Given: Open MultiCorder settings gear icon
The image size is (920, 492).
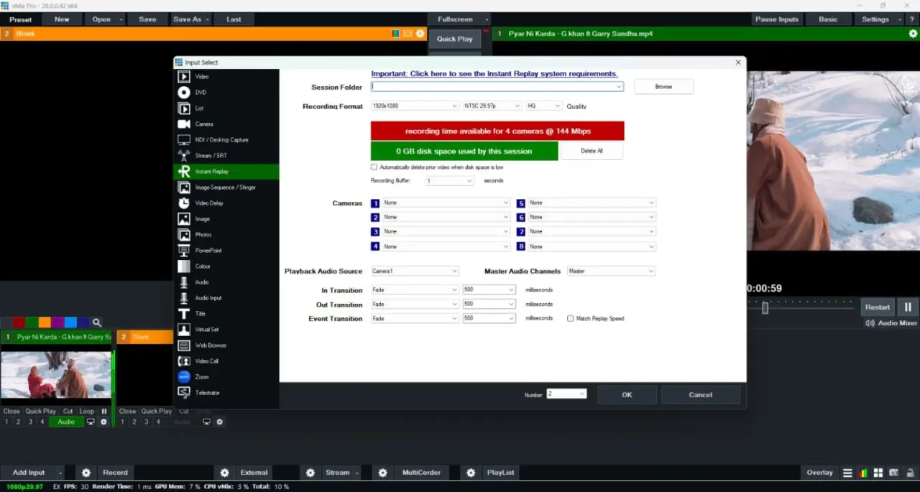Looking at the screenshot, I should click(383, 473).
